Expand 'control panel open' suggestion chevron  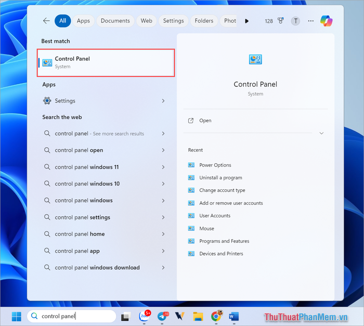(x=163, y=150)
